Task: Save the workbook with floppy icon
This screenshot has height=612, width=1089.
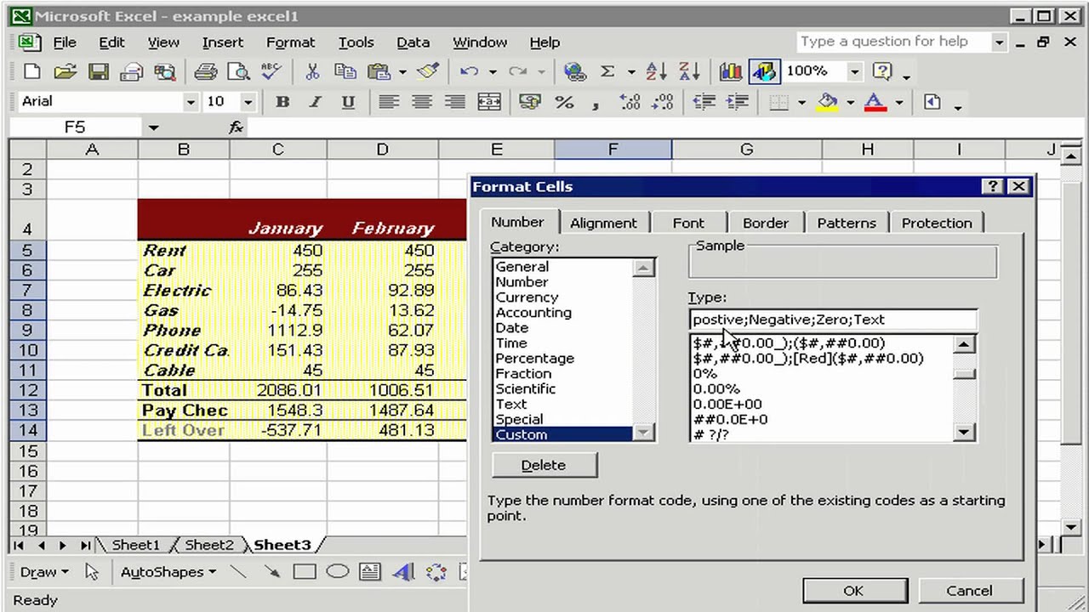Action: click(x=99, y=72)
